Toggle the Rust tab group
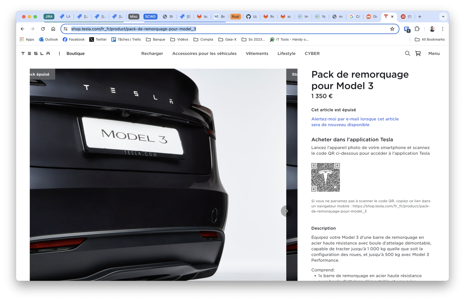Image resolution: width=465 pixels, height=302 pixels. click(x=235, y=17)
